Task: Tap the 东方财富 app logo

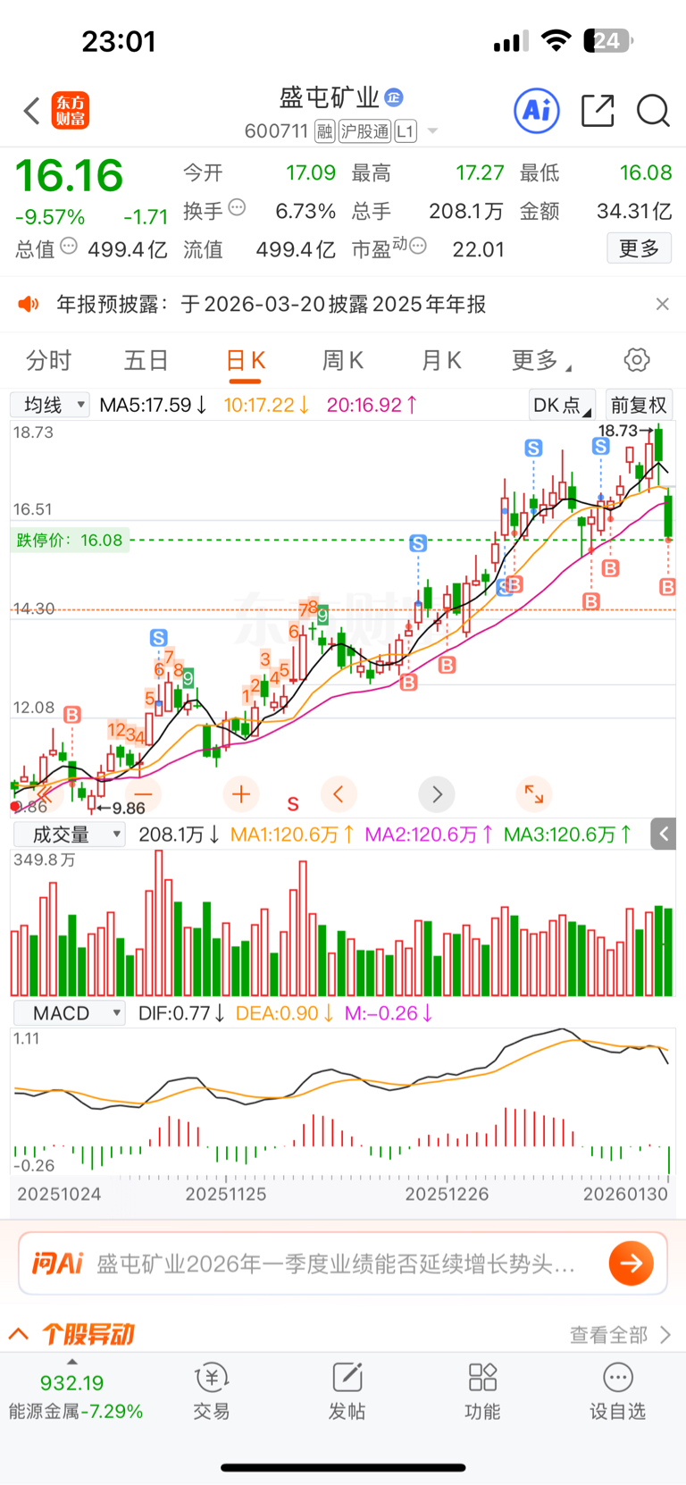Action: coord(71,111)
